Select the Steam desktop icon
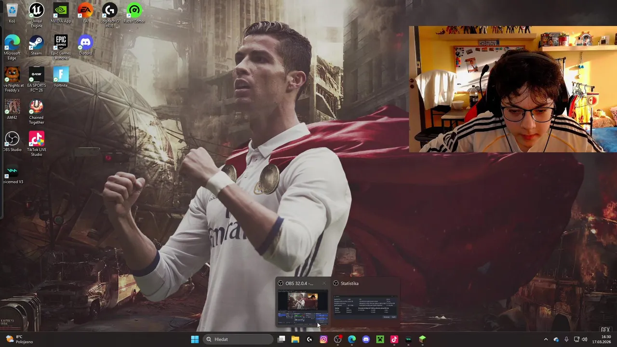This screenshot has height=347, width=617. tap(36, 45)
